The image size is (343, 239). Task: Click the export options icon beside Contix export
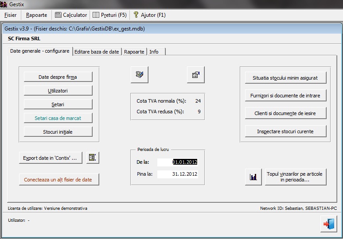[x=93, y=158]
